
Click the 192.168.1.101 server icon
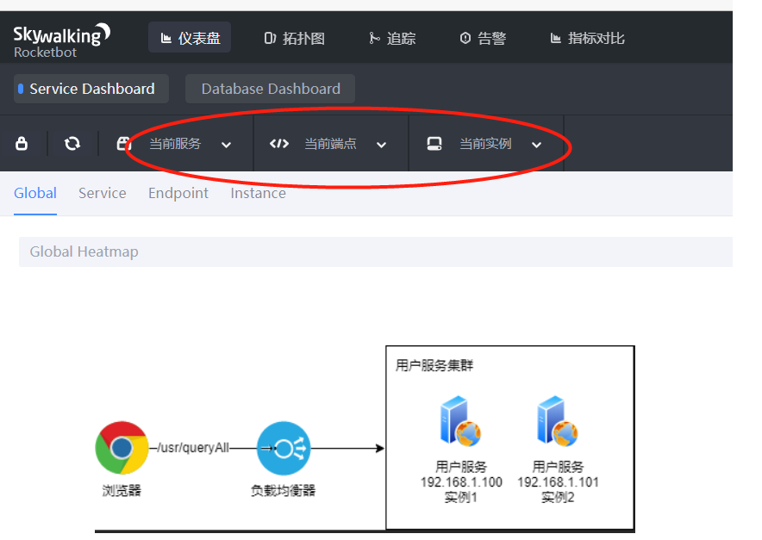558,421
